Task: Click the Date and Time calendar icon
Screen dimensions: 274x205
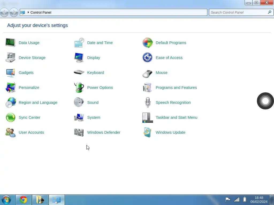Action: point(79,42)
